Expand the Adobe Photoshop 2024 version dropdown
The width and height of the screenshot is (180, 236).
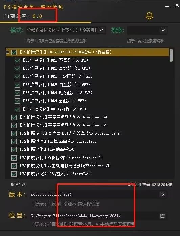pos(163,195)
